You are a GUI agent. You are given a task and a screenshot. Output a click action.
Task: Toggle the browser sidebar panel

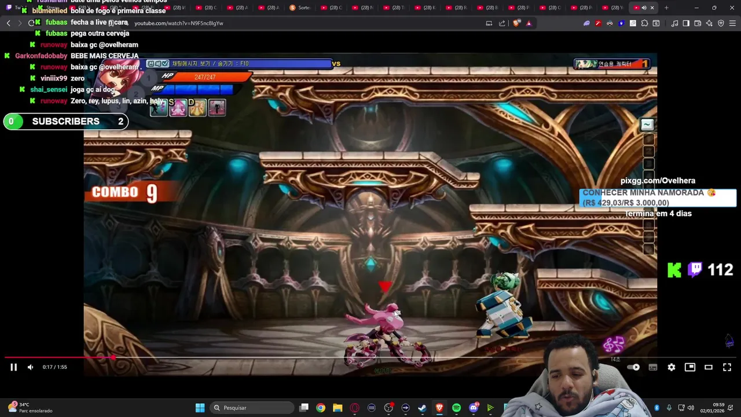[x=686, y=23]
